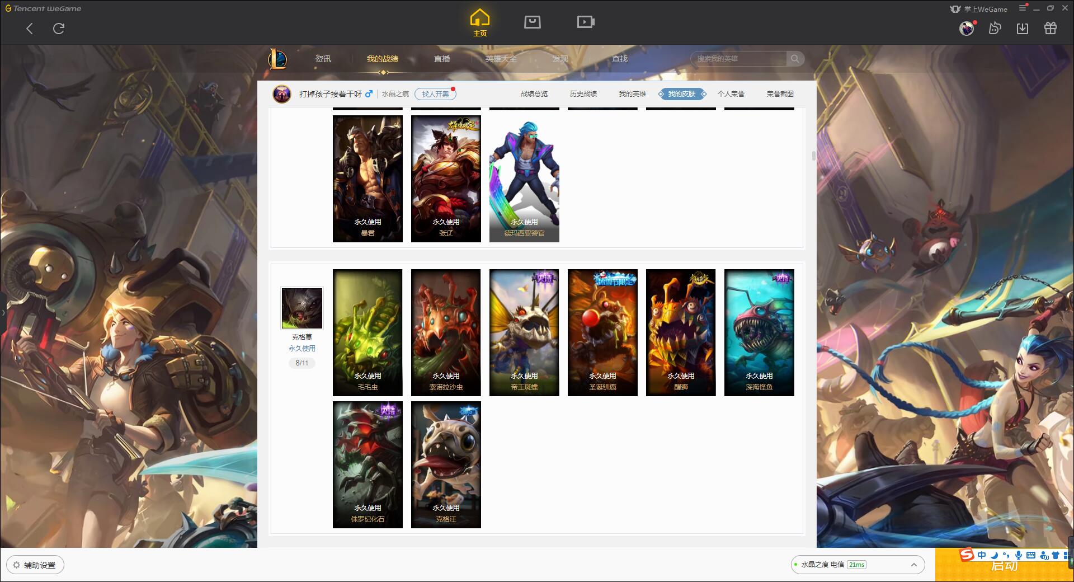Screen dimensions: 1074x582
Task: Click the 克格莫 champion portrait
Action: tap(302, 308)
